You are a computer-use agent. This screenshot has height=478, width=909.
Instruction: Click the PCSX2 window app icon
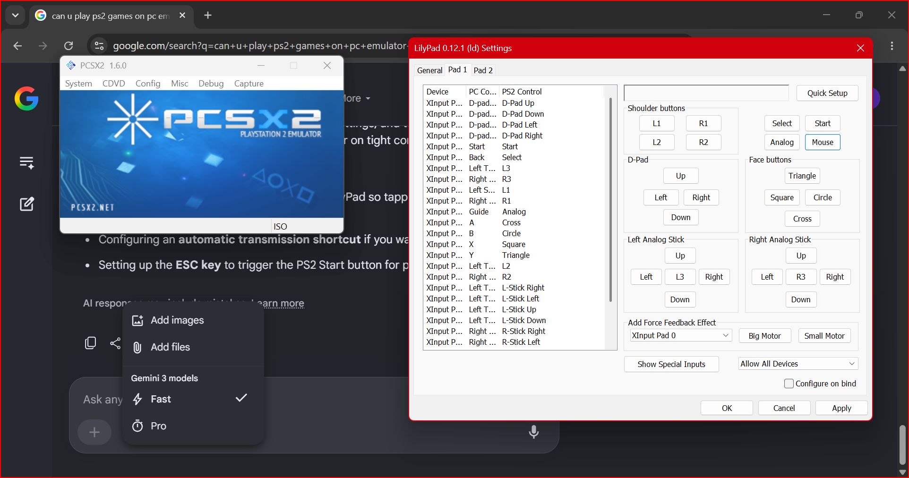click(x=71, y=66)
